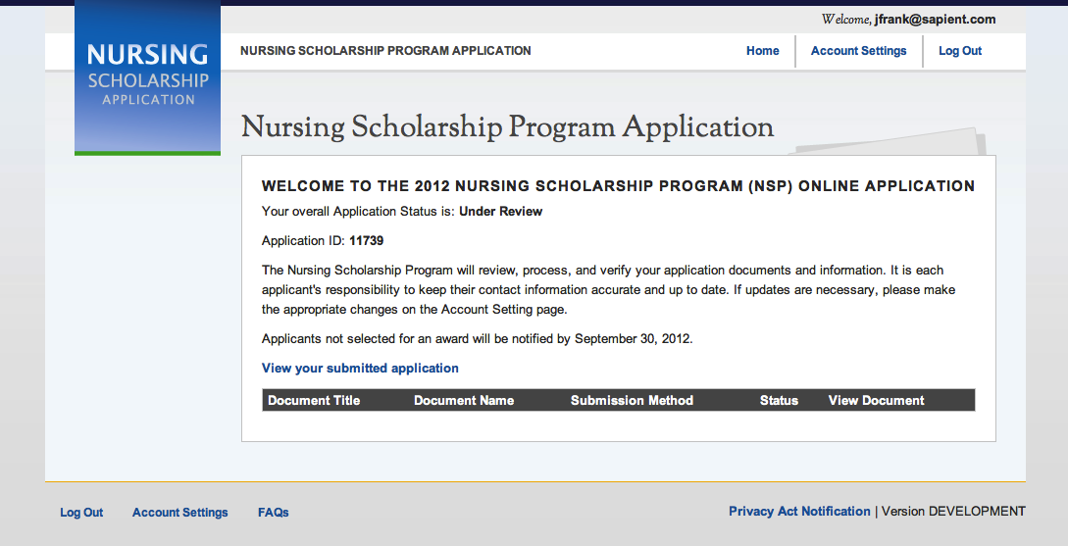Open Account Settings from the footer
The width and height of the screenshot is (1068, 546).
click(179, 513)
